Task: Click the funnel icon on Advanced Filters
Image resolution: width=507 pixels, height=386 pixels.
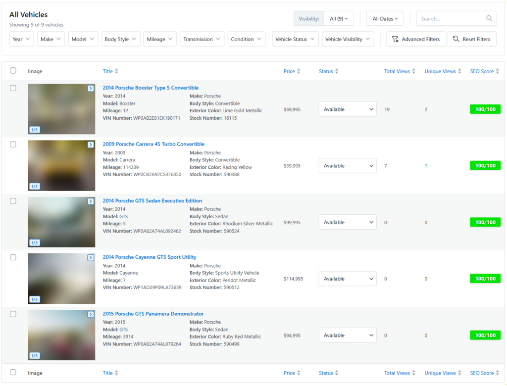Action: click(395, 39)
